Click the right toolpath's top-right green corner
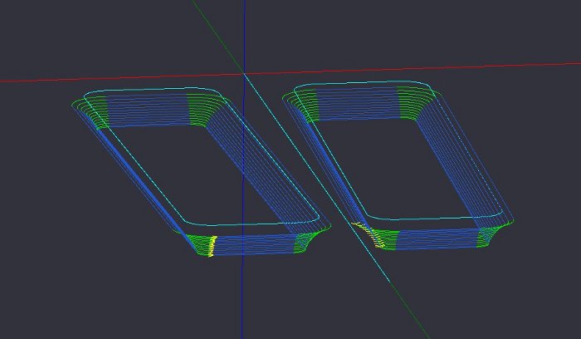The width and height of the screenshot is (581, 339). click(415, 101)
